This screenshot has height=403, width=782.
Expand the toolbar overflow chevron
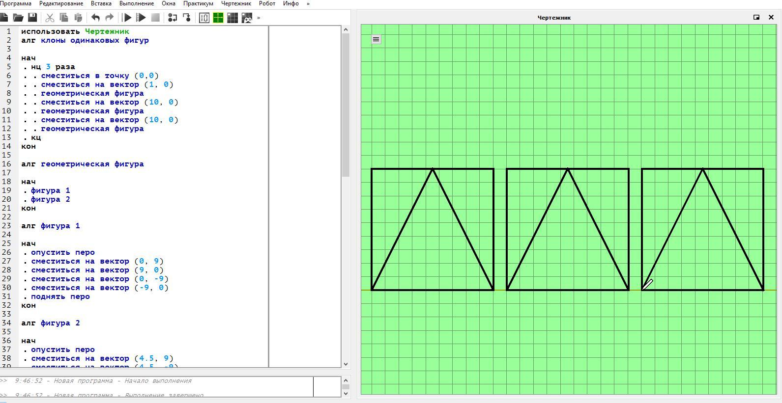[x=259, y=18]
